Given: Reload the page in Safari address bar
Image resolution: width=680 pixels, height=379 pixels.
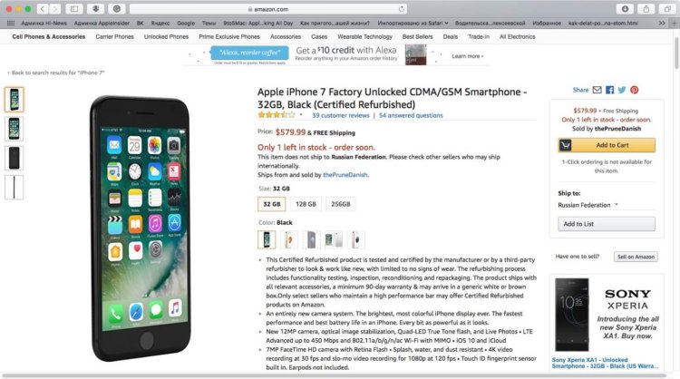Looking at the screenshot, I should 402,9.
